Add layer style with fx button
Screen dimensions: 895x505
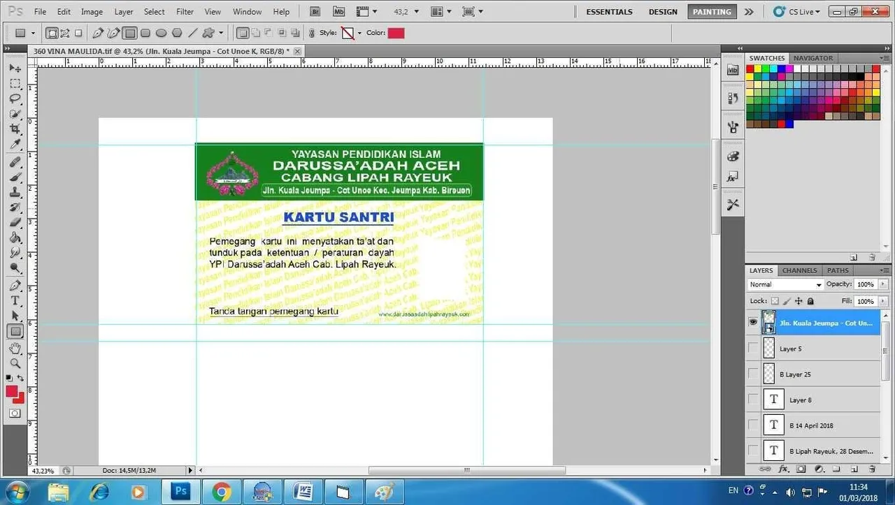point(783,469)
